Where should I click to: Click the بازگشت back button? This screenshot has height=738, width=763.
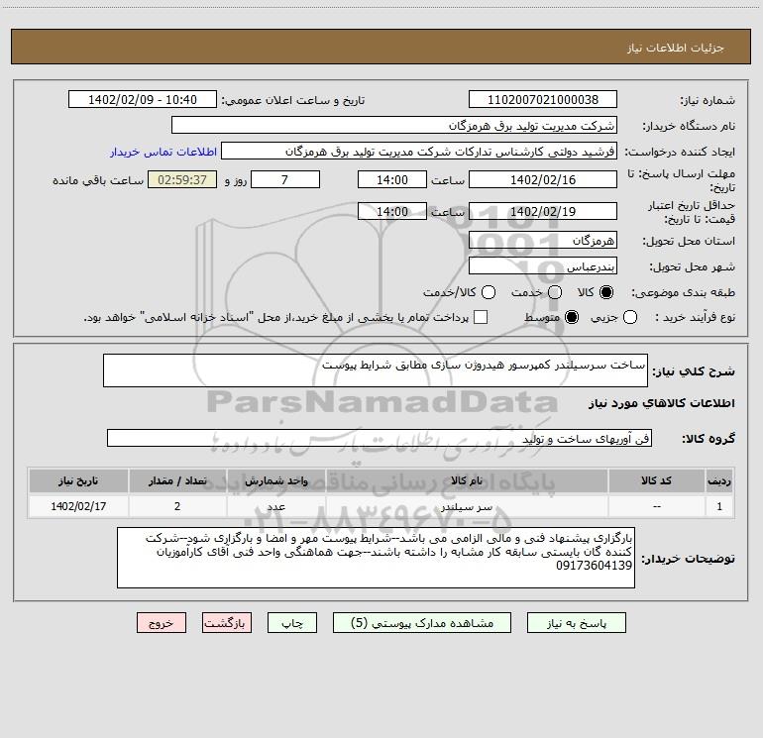click(227, 623)
